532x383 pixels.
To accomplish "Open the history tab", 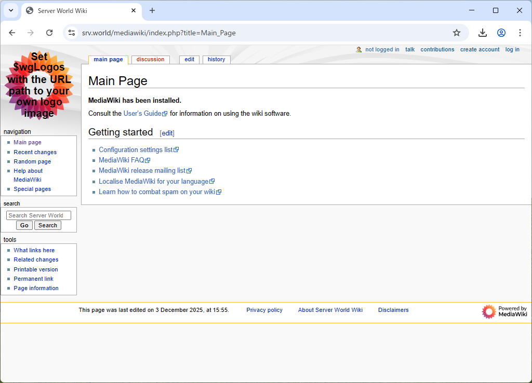I will tap(216, 60).
